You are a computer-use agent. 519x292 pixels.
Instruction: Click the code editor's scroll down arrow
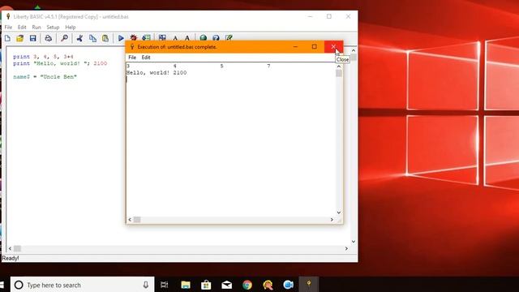pos(354,242)
